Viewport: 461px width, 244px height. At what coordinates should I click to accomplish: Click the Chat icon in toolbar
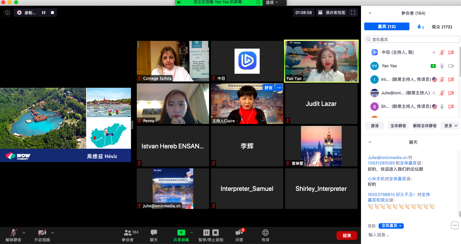coord(154,235)
